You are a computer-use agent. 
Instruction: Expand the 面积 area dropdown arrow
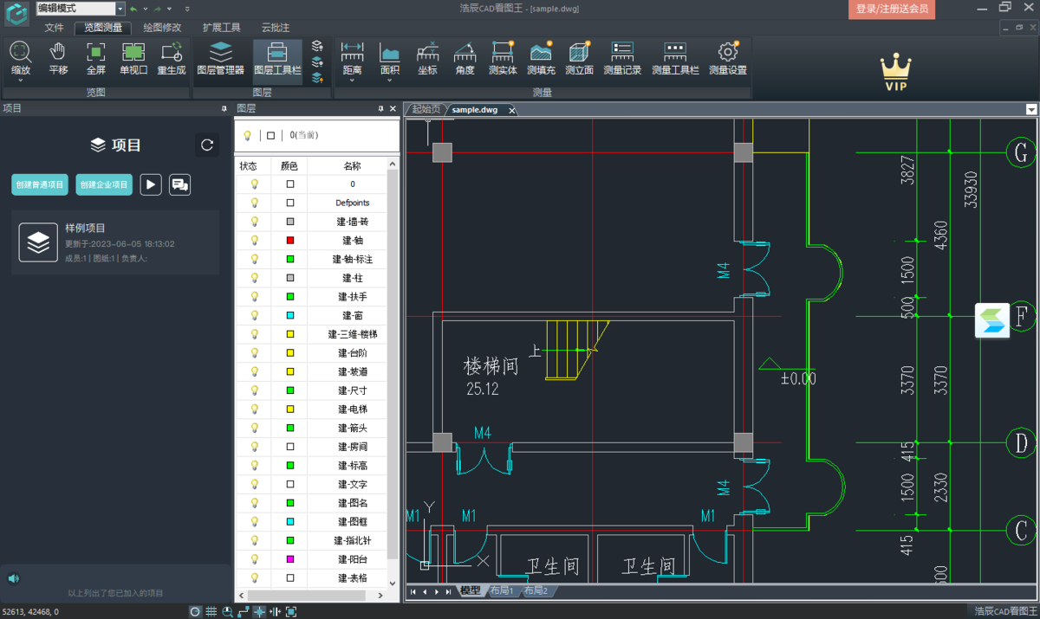click(390, 81)
